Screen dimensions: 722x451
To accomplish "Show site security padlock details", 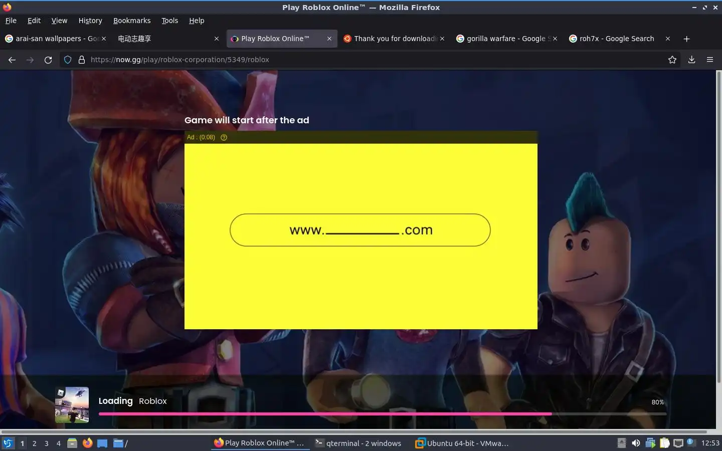I will tap(82, 60).
